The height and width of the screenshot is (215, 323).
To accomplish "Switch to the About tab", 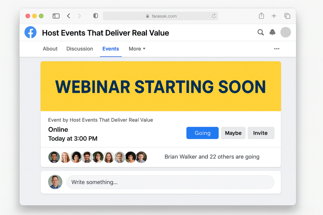I will click(x=50, y=49).
